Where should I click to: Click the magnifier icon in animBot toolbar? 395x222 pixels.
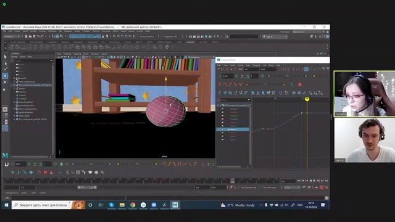102,173
